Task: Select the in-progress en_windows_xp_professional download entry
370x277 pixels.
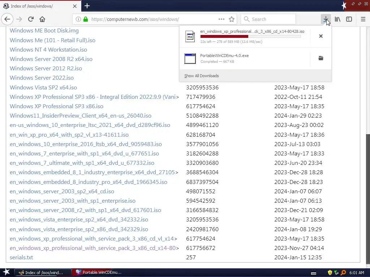Action: pyautogui.click(x=245, y=36)
